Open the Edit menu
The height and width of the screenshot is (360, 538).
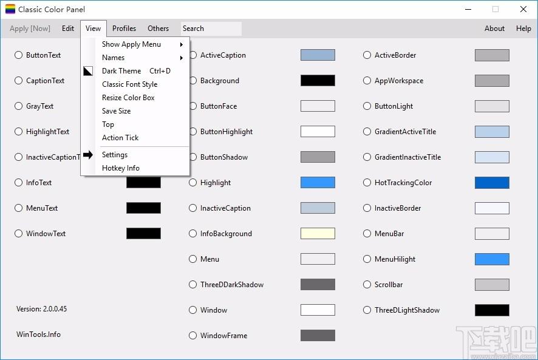pos(68,29)
